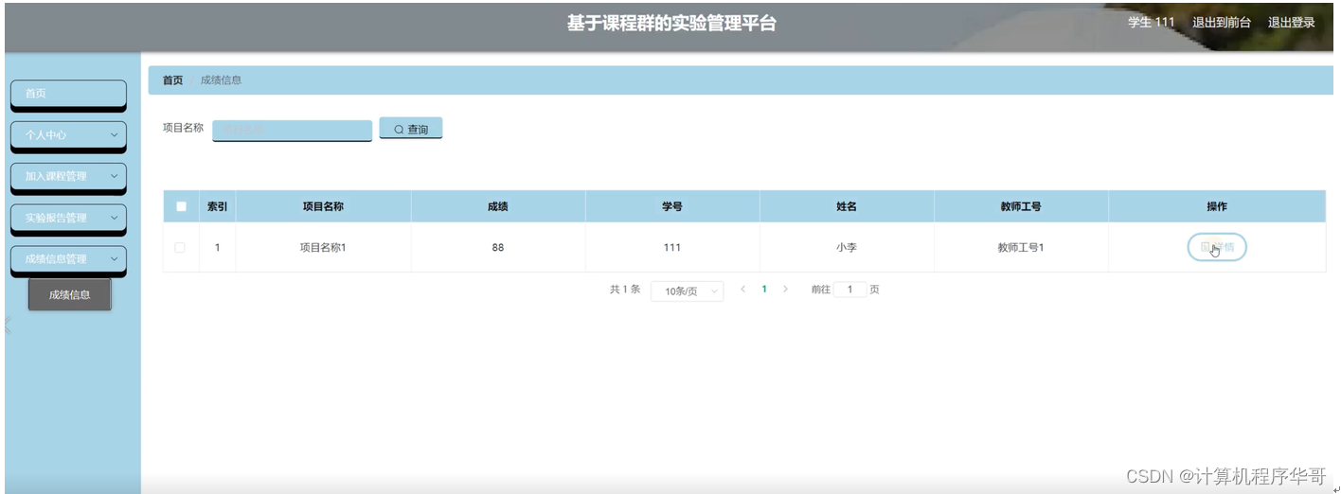The height and width of the screenshot is (494, 1341).
Task: Click the 查询 search button
Action: 411,129
